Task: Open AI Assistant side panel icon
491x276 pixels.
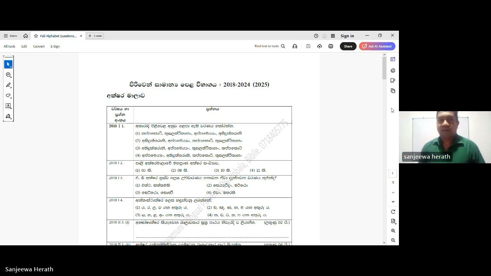Action: tap(393, 59)
